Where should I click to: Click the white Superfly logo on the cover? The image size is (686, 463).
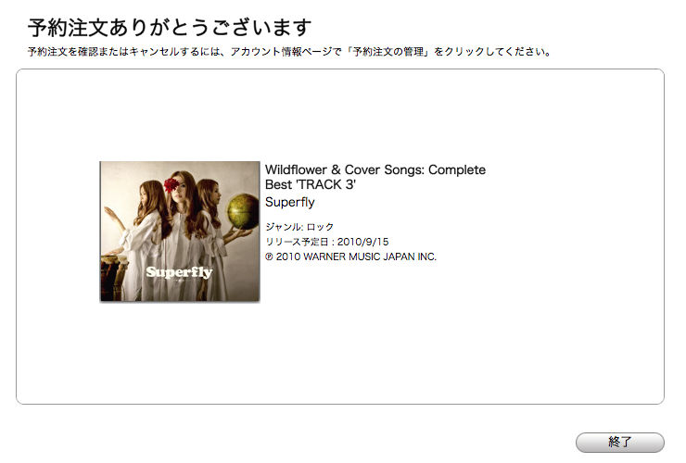179,272
